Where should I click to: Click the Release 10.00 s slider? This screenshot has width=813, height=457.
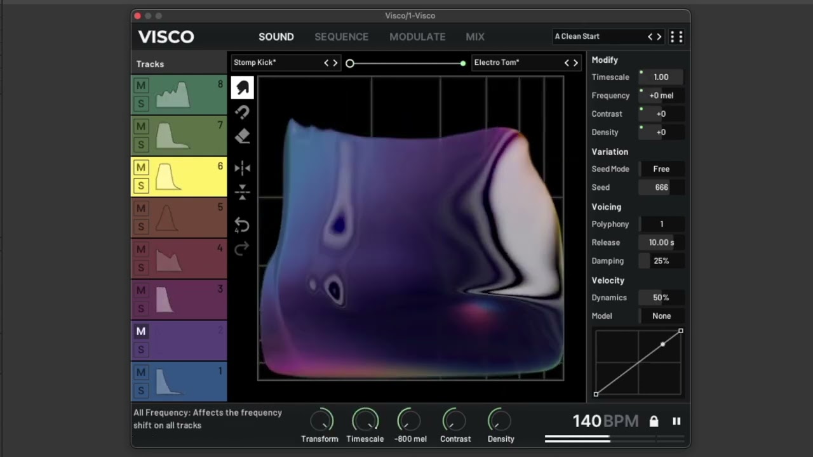point(661,243)
